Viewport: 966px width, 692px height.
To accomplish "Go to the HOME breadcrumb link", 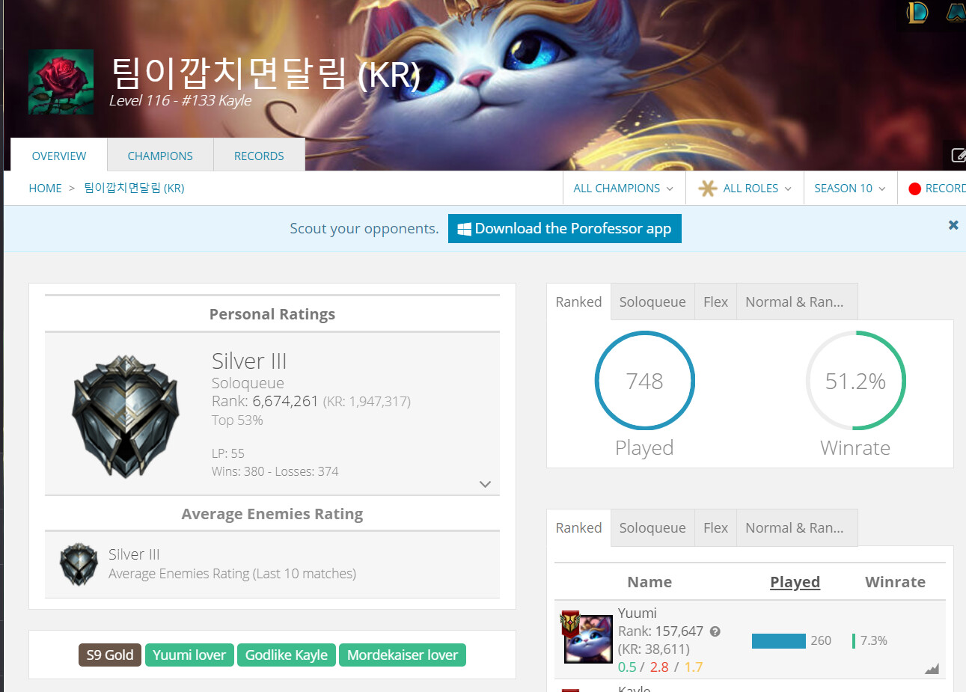I will point(46,189).
